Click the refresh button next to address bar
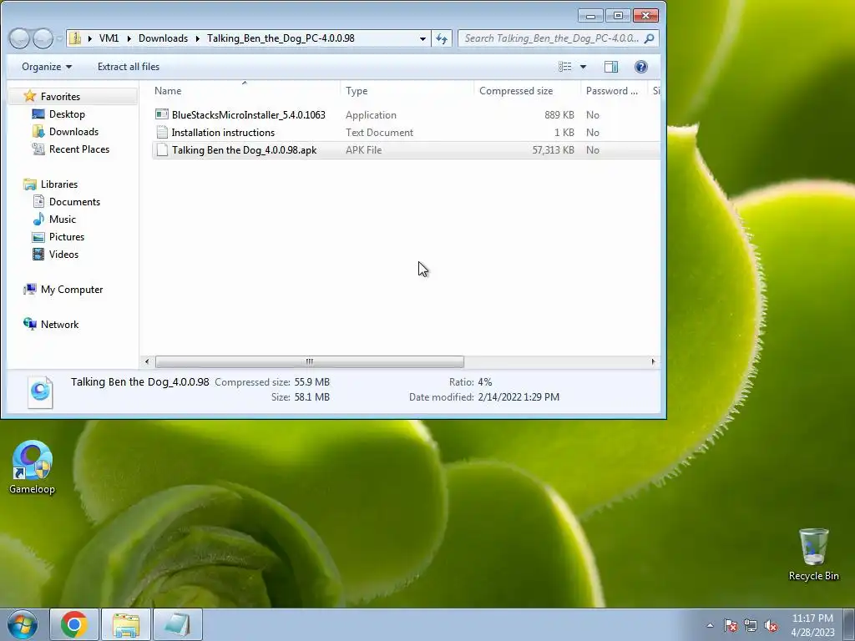 (442, 38)
